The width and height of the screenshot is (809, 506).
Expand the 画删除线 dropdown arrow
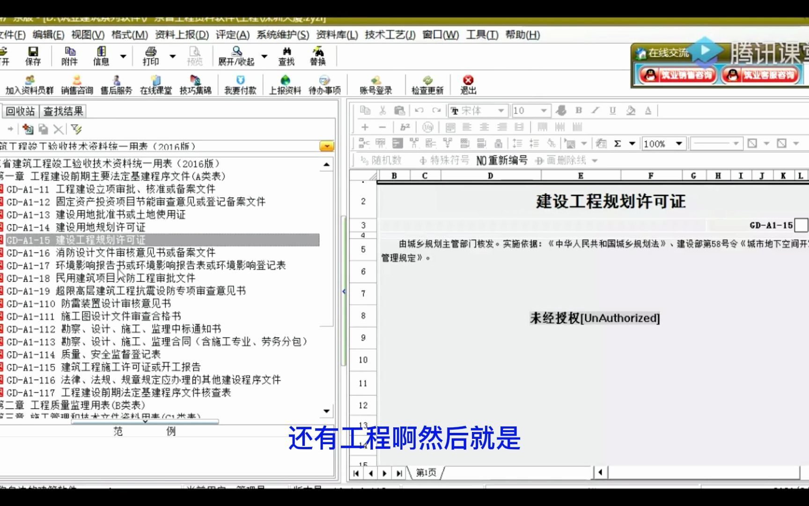tap(595, 161)
